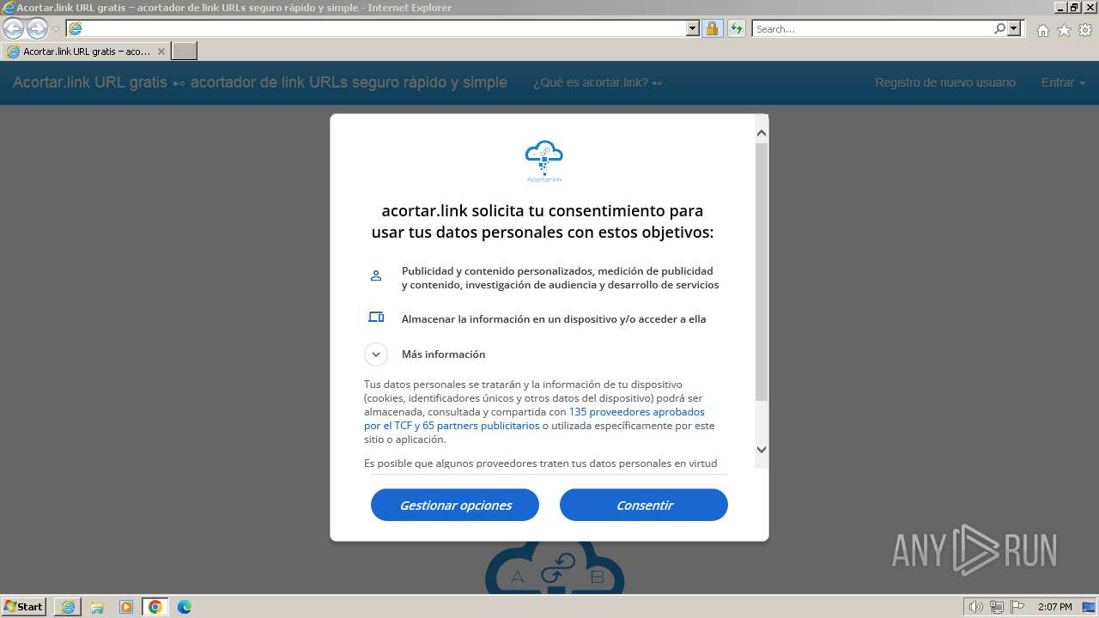
Task: Open the Tools gear icon
Action: 1085,30
